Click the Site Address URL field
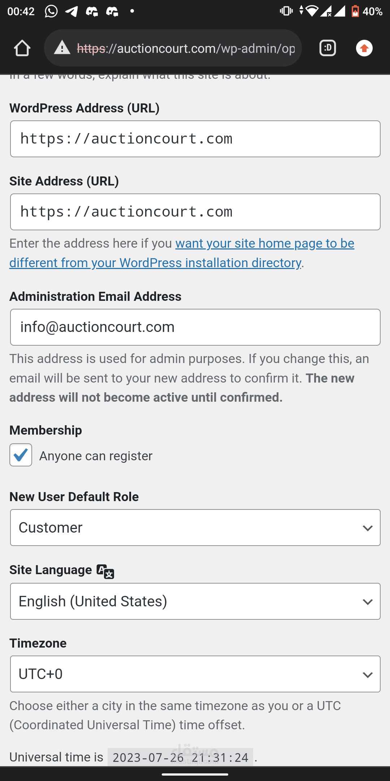 click(195, 212)
